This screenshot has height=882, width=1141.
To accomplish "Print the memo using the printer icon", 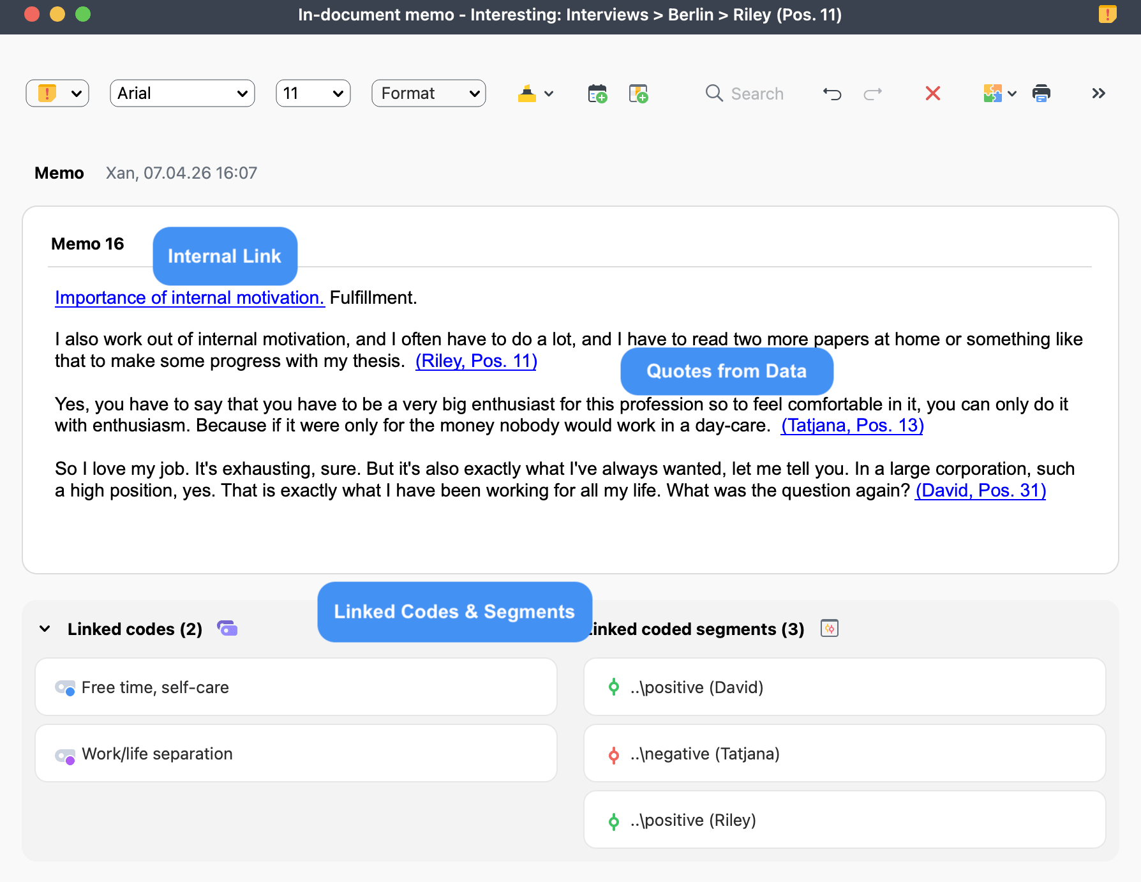I will click(x=1041, y=93).
